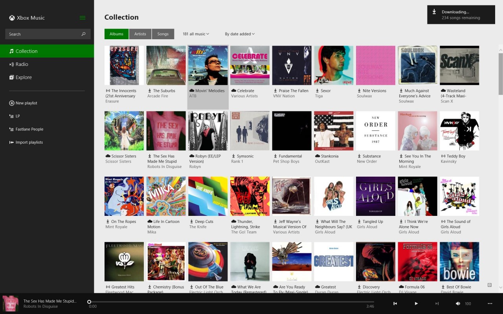Switch to the Artists tab

[140, 34]
